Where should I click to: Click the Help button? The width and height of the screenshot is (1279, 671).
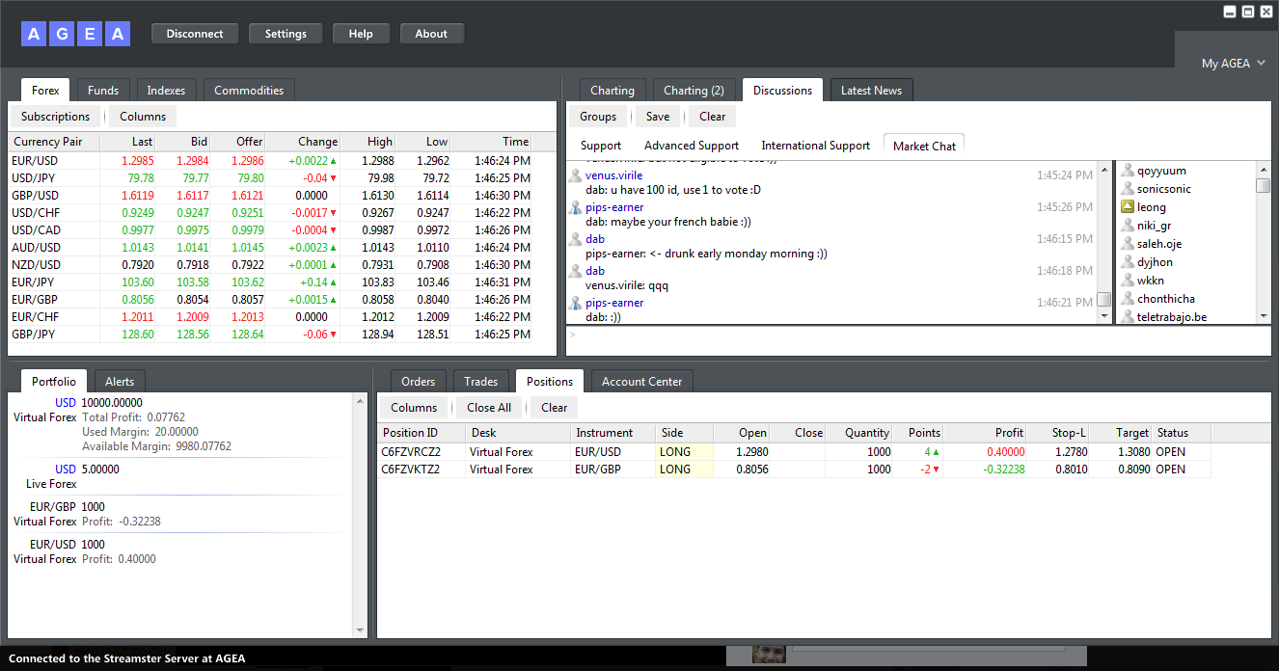[x=361, y=34]
